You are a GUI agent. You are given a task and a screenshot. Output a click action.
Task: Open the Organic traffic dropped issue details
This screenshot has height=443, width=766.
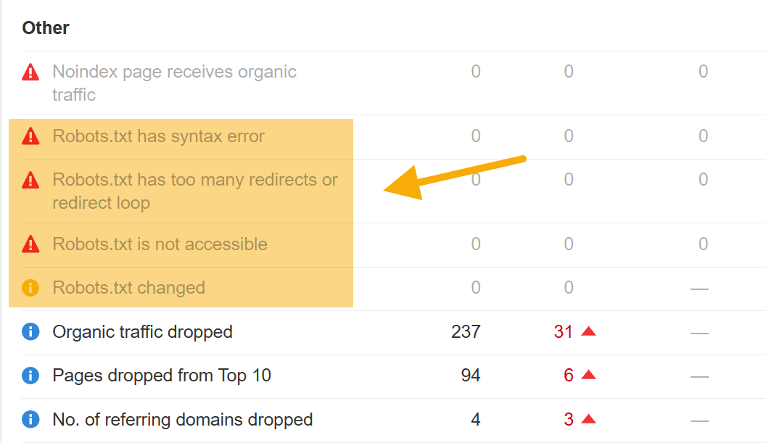tap(142, 331)
